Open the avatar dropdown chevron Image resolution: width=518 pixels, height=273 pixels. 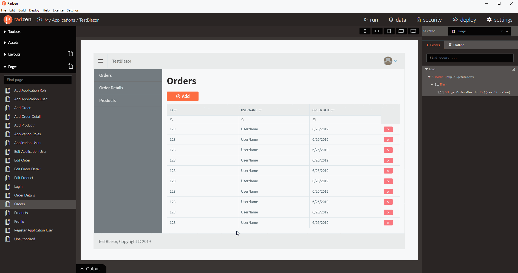(396, 61)
